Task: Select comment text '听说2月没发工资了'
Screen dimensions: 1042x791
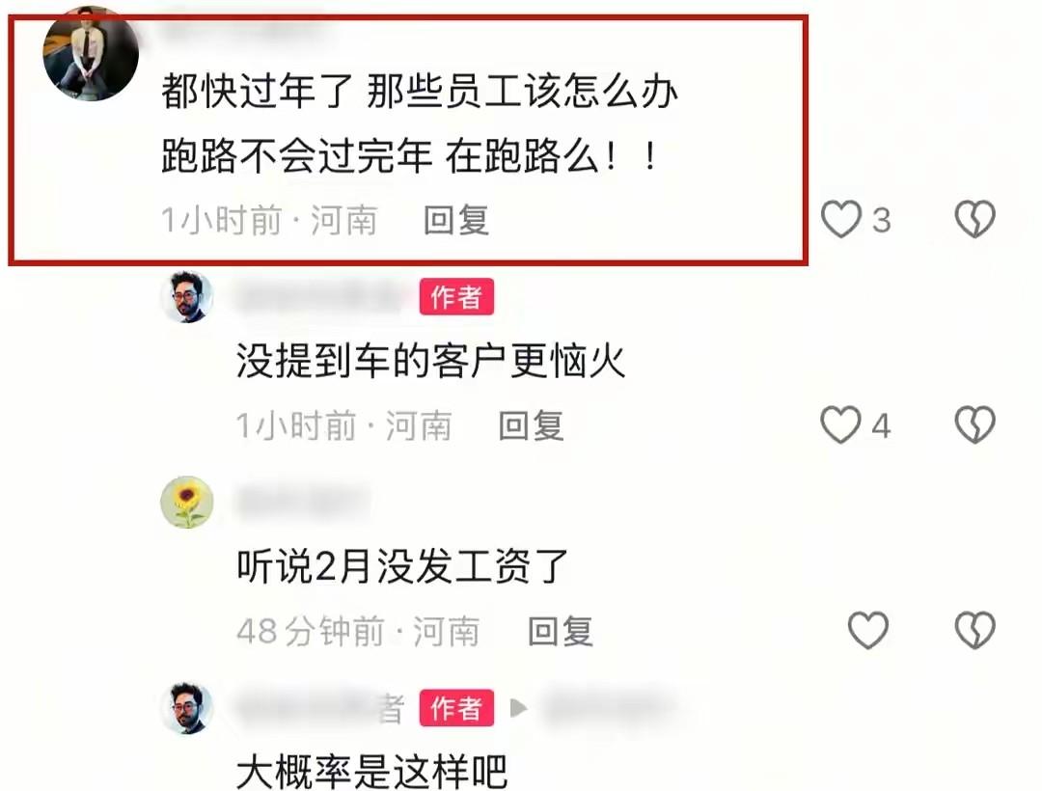Action: pyautogui.click(x=402, y=566)
